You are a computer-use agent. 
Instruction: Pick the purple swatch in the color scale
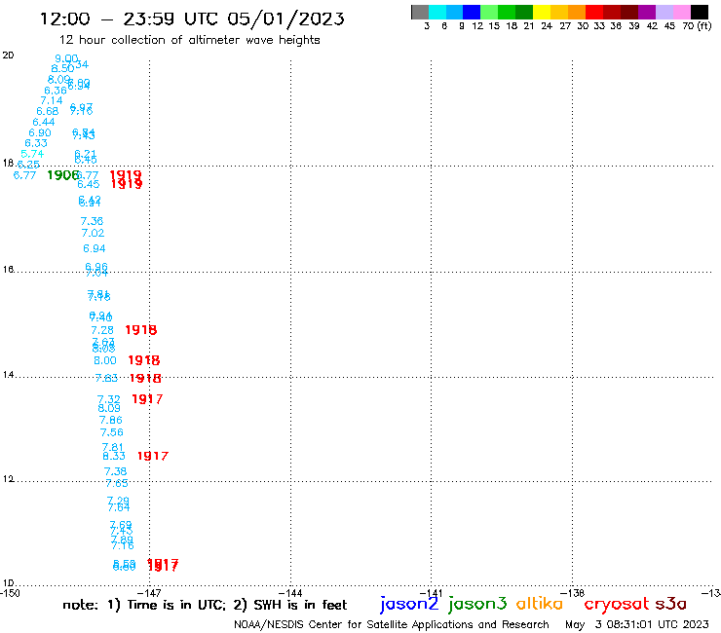point(647,12)
